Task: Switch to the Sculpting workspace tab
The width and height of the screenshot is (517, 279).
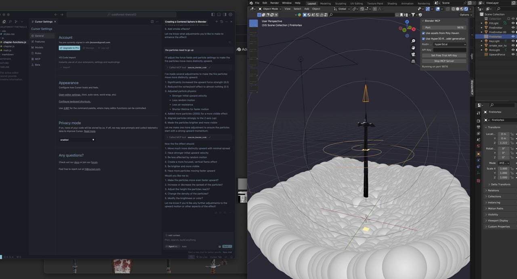Action: pyautogui.click(x=340, y=4)
